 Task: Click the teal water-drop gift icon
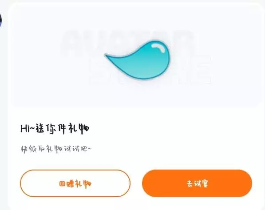137,59
